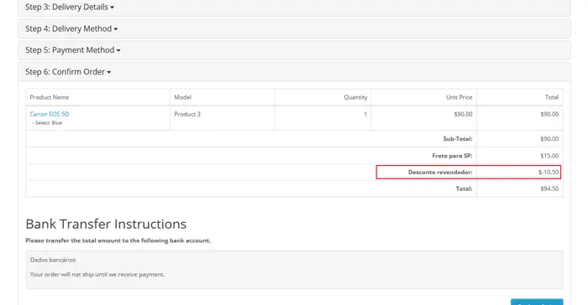Click the 'Frete para SP:' label
588x305 pixels.
(x=452, y=156)
